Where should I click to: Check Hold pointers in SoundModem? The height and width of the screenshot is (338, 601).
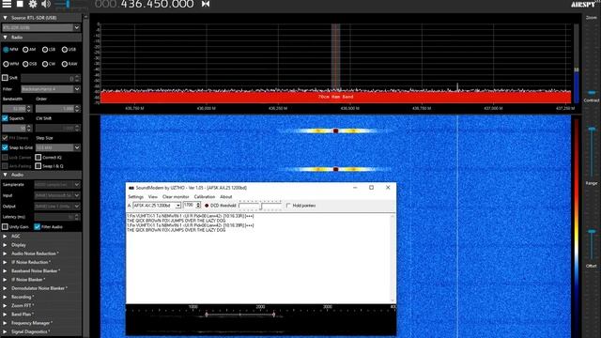(x=288, y=206)
